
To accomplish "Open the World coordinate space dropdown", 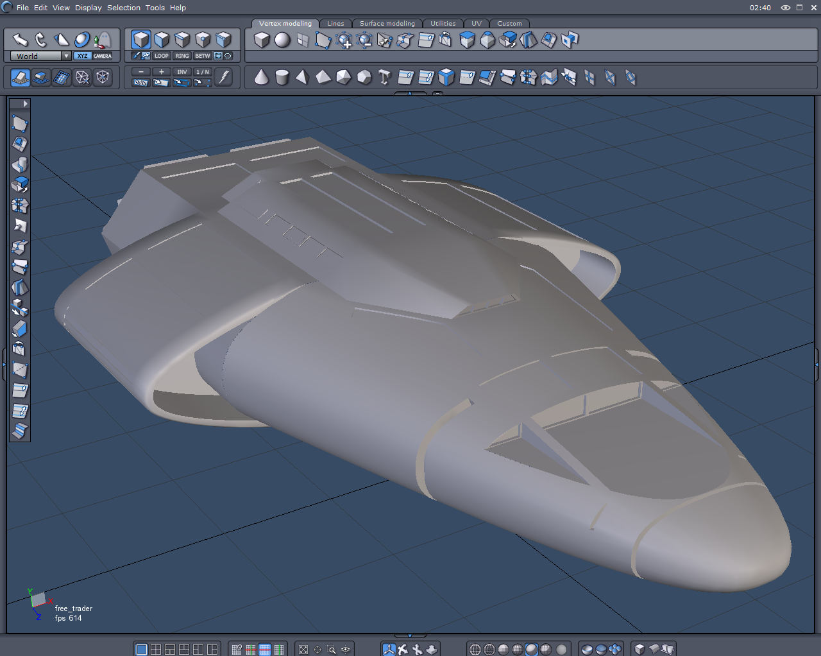I will pos(40,56).
